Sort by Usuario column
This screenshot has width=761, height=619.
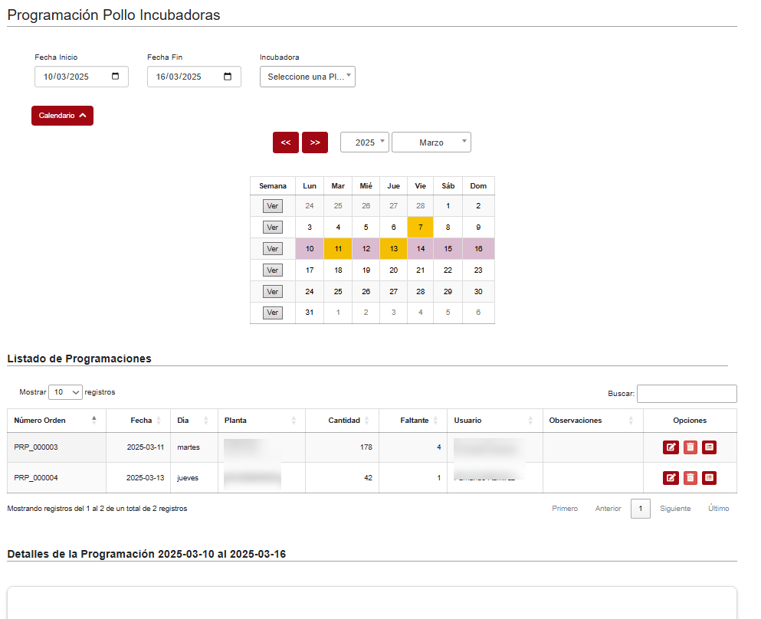tap(494, 420)
